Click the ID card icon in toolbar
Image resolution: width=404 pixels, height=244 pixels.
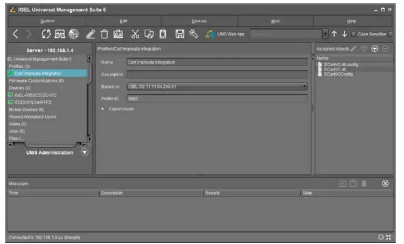tap(118, 34)
